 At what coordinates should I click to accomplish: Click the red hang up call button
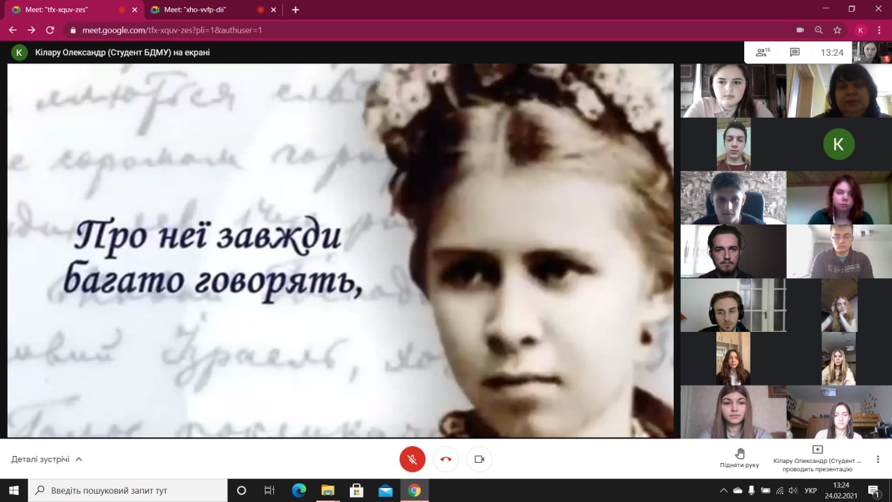(x=446, y=459)
